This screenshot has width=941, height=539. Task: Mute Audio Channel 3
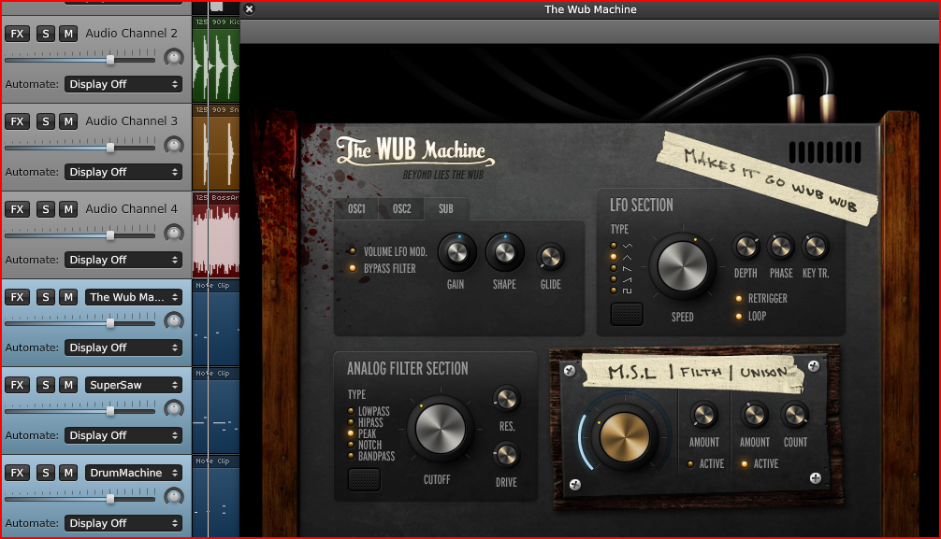click(x=66, y=121)
